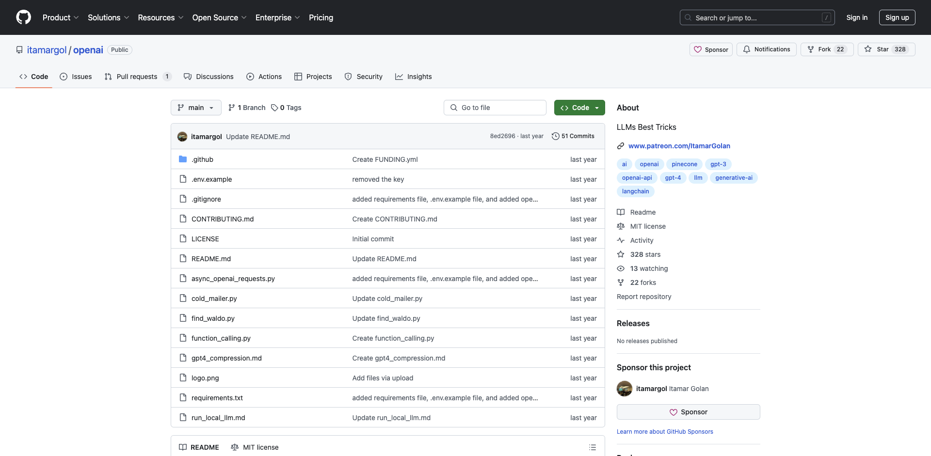931x456 pixels.
Task: Click the langchain topic tag
Action: coord(636,191)
